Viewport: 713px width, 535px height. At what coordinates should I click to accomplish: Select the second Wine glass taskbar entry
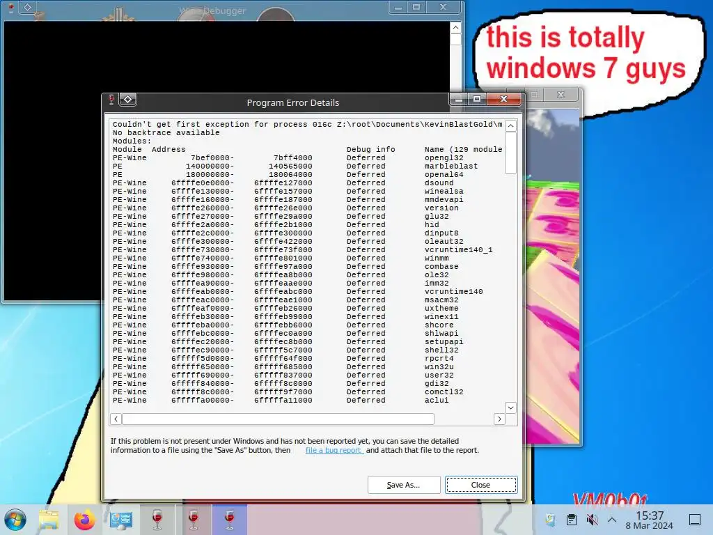pyautogui.click(x=194, y=520)
